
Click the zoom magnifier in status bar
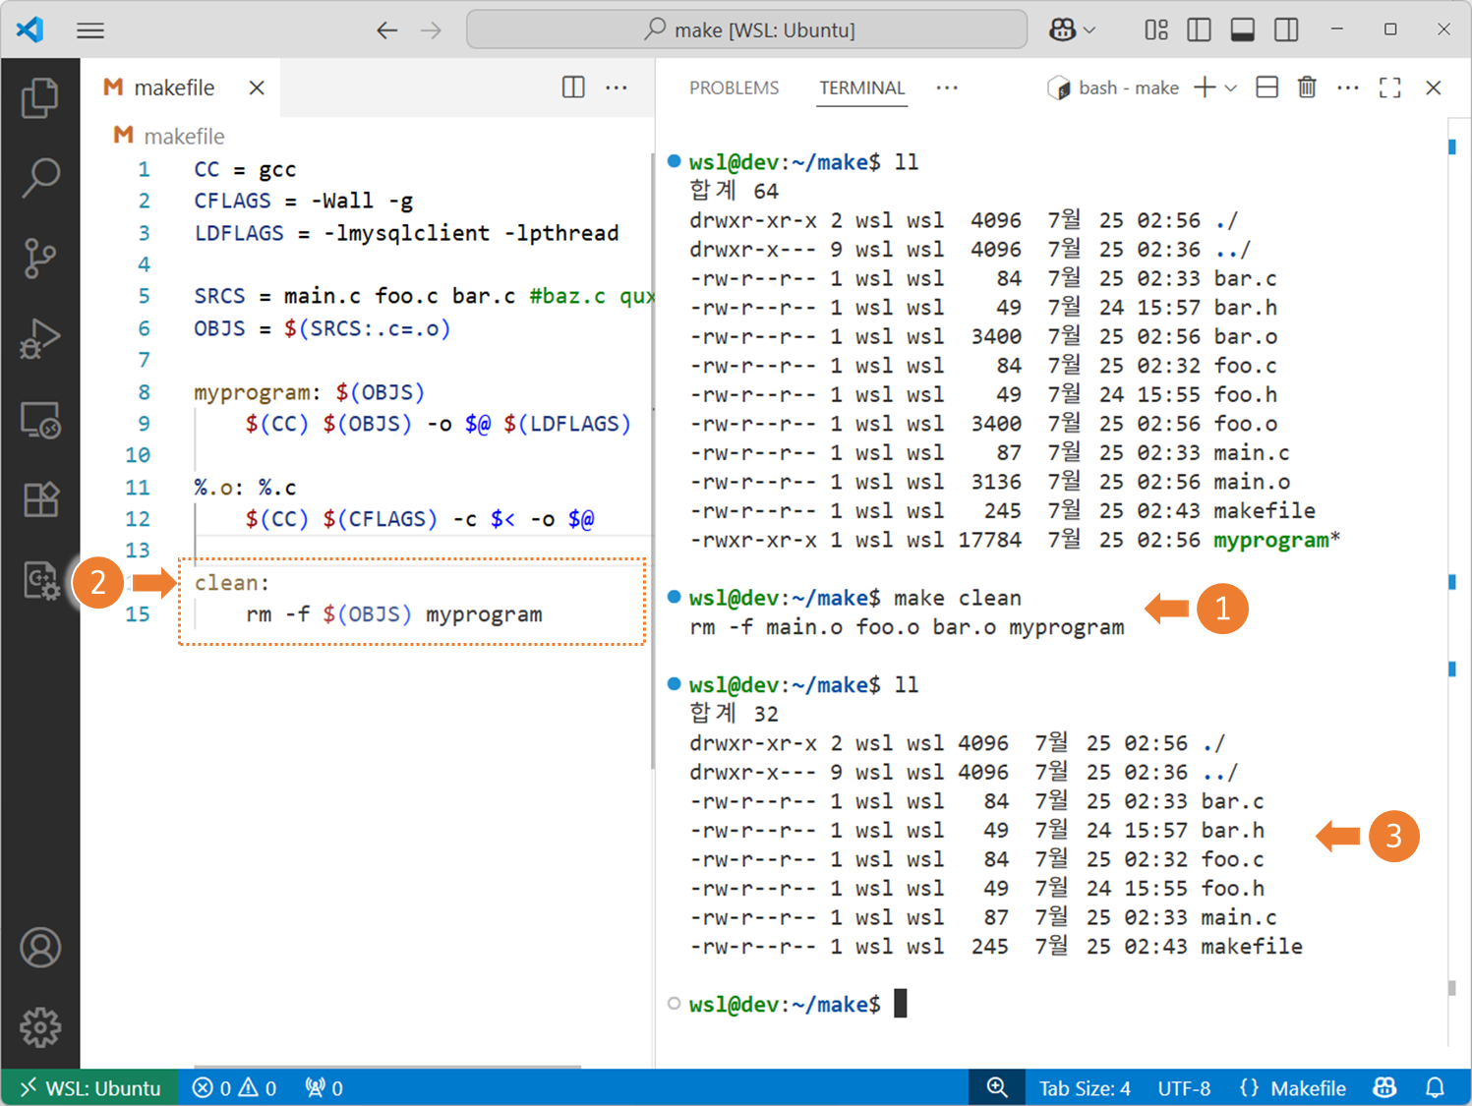coord(997,1087)
